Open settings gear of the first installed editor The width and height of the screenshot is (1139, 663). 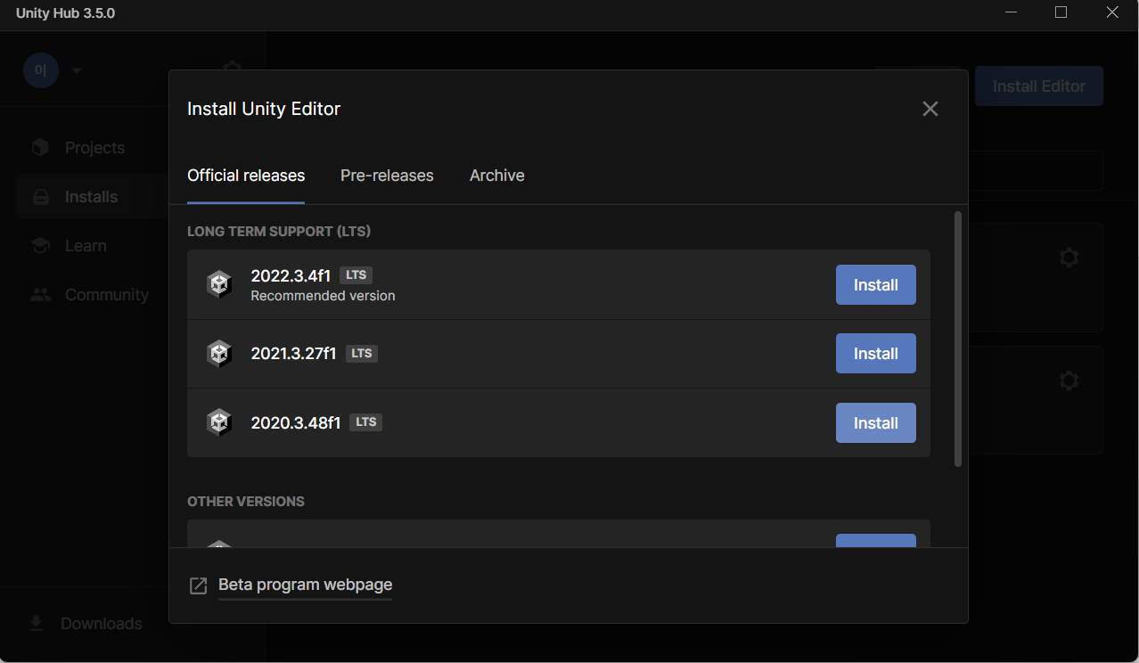(1069, 258)
